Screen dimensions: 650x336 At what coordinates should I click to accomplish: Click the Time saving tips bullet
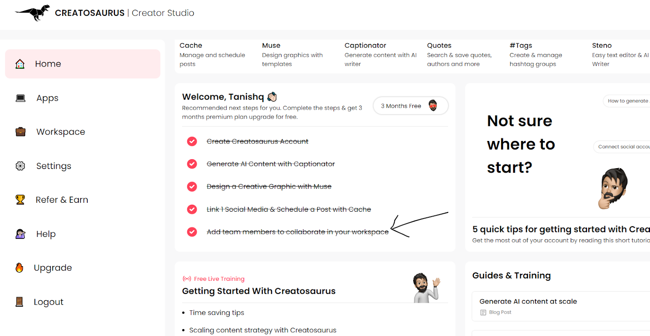point(217,312)
